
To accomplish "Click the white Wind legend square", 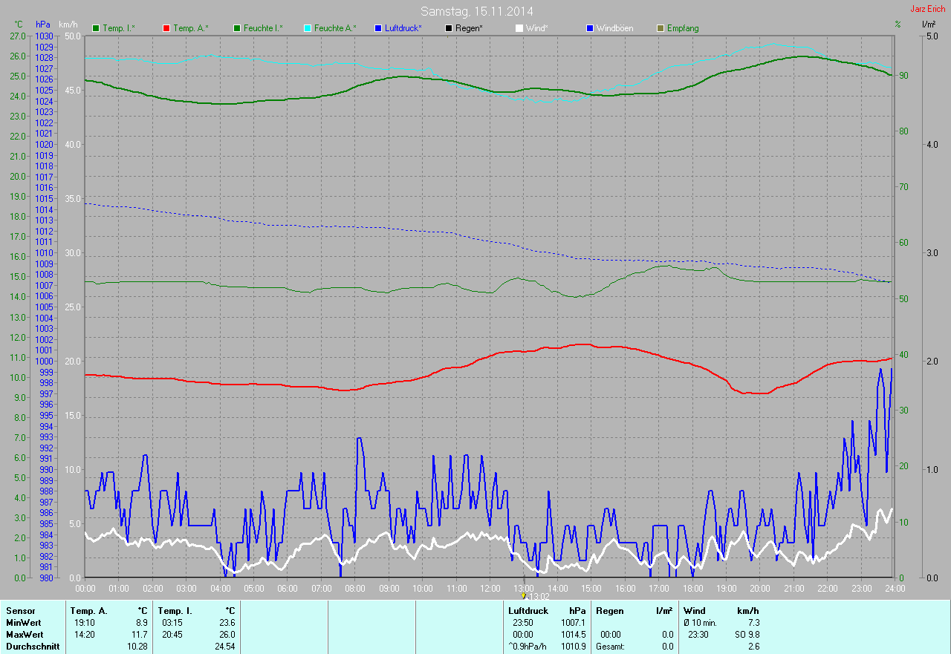I will [519, 28].
